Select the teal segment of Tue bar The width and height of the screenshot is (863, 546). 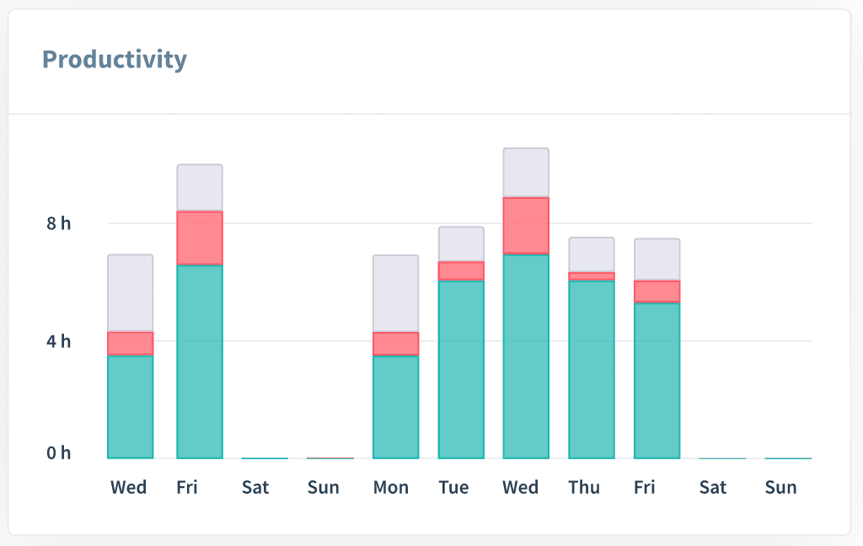pos(461,369)
